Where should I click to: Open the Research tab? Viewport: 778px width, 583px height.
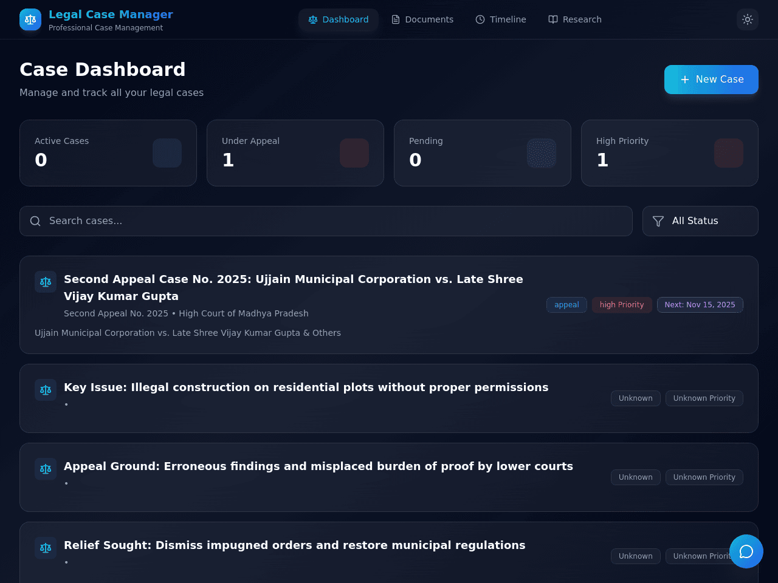click(x=575, y=19)
